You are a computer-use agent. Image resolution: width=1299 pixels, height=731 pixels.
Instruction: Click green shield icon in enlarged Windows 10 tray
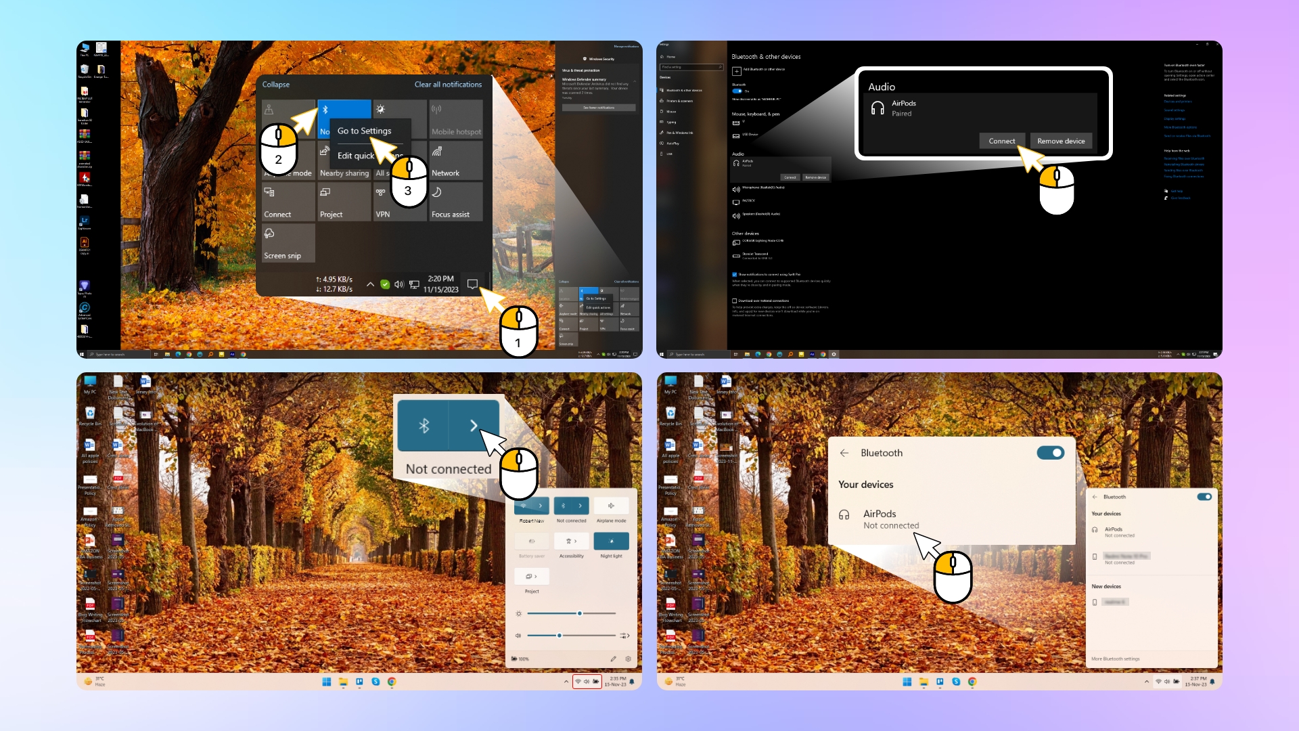click(x=385, y=284)
